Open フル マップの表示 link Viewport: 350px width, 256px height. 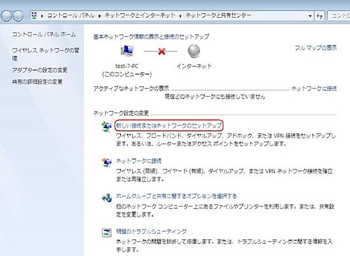tap(316, 48)
